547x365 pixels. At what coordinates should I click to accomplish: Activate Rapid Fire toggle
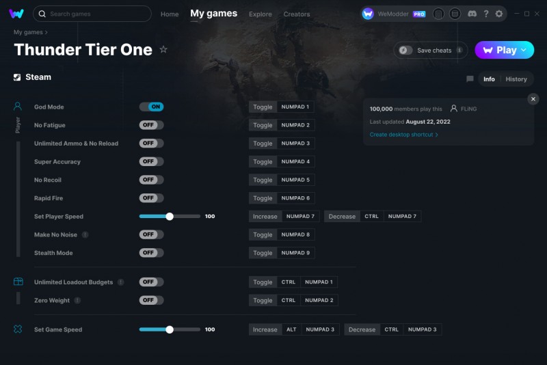[151, 198]
